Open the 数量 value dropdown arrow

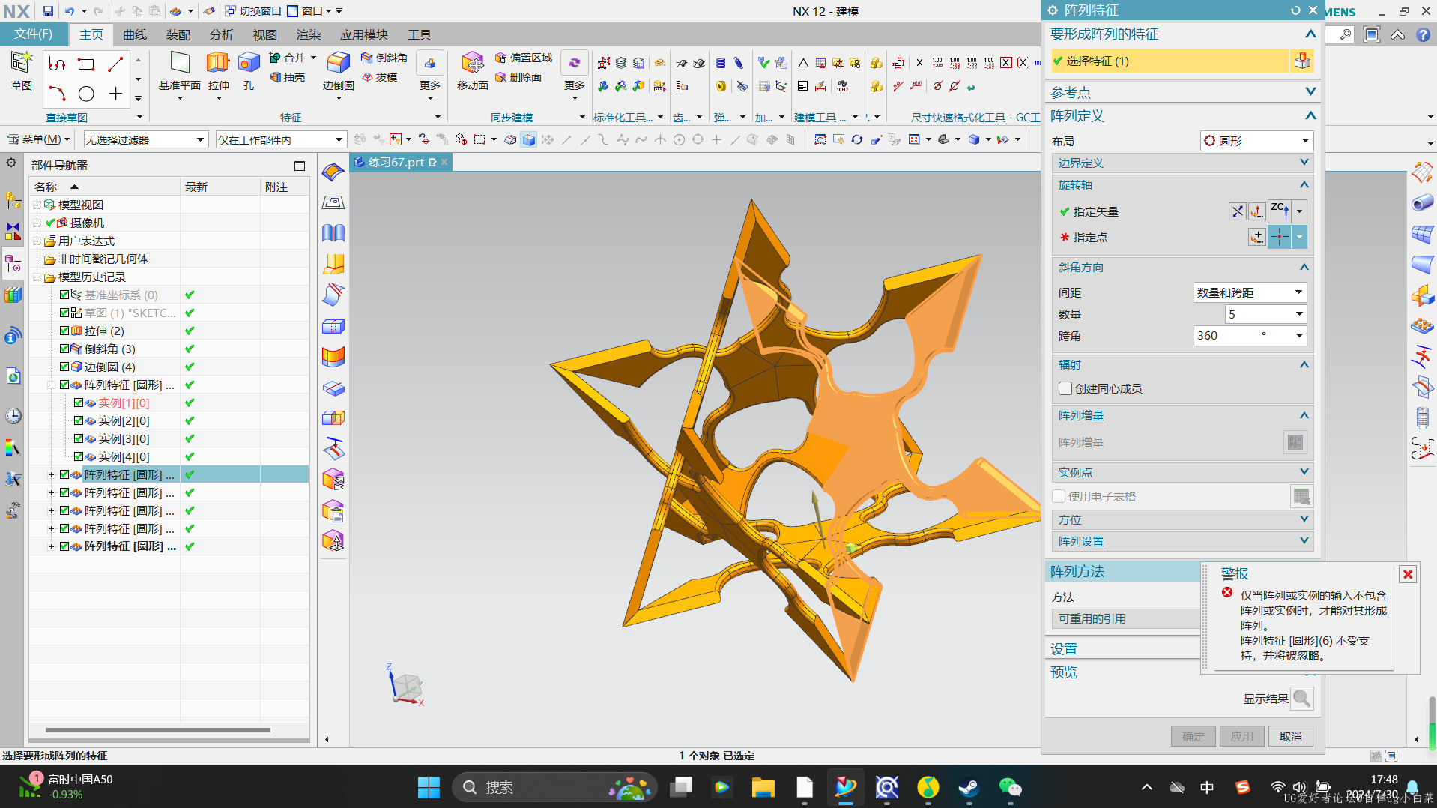tap(1299, 314)
